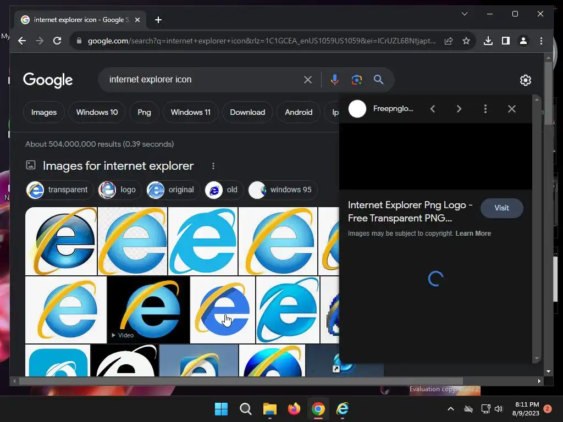Open the Chrome three-dot menu
The height and width of the screenshot is (422, 563).
click(541, 41)
